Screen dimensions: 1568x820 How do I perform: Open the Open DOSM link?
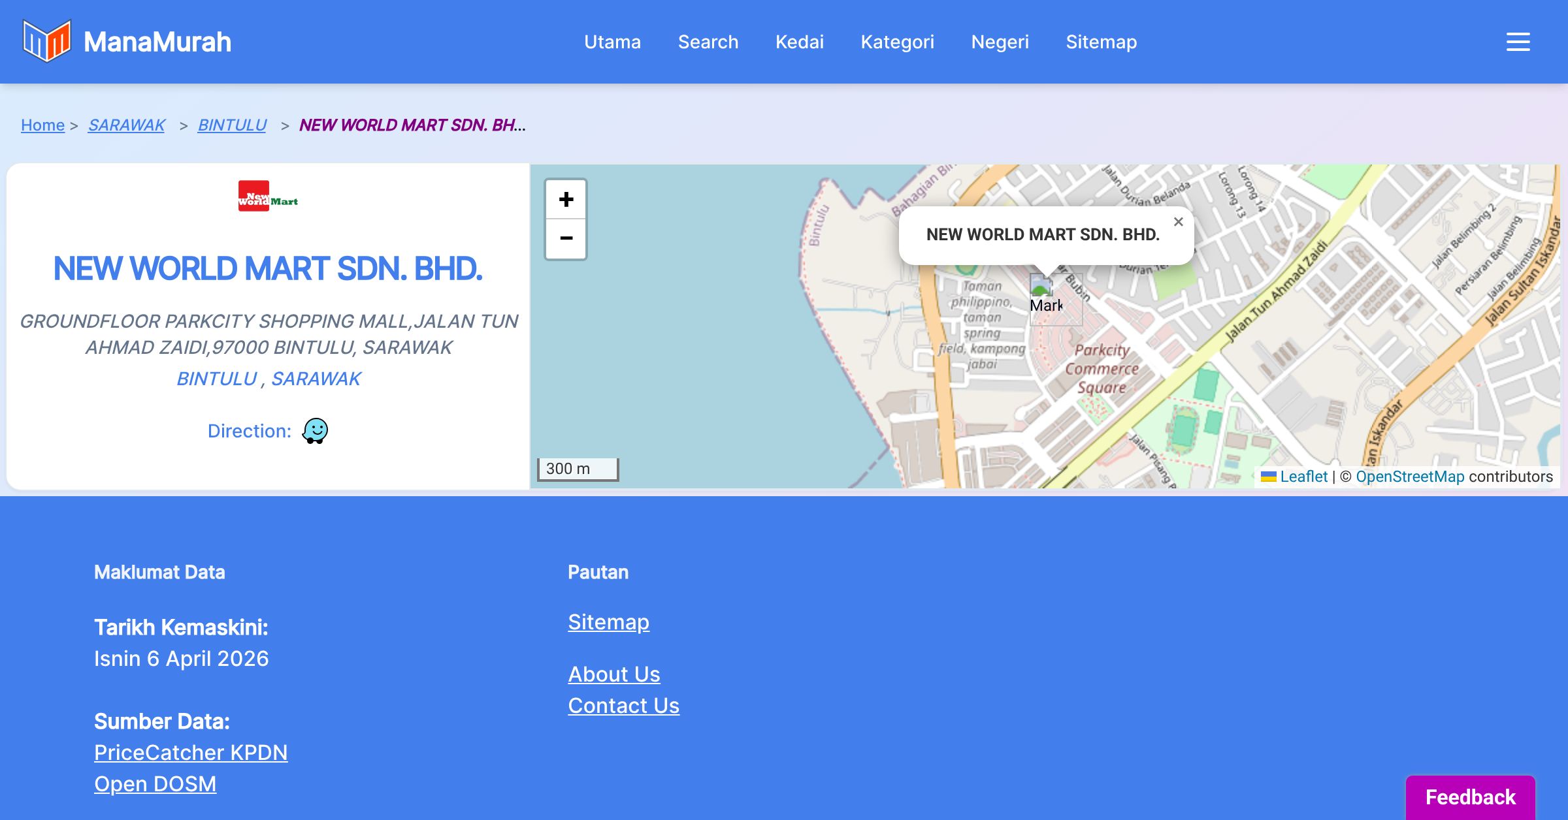click(155, 783)
